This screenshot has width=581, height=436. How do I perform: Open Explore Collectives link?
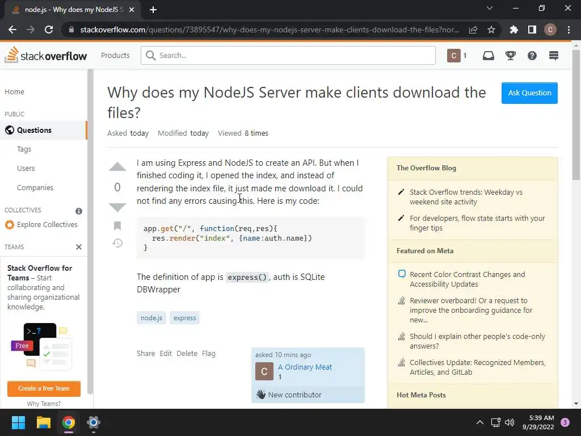(41, 225)
